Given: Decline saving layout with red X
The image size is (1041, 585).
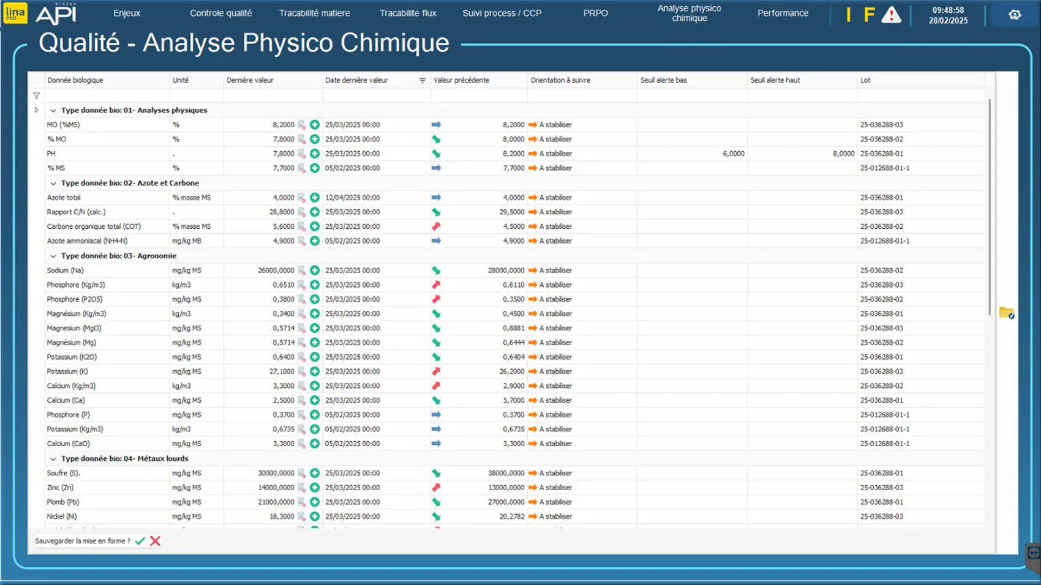Looking at the screenshot, I should [155, 541].
